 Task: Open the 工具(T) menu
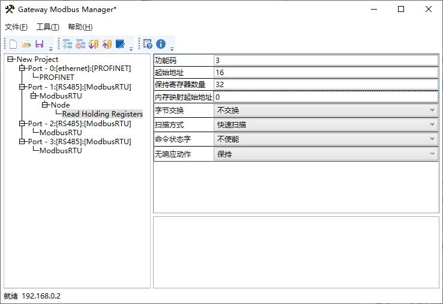48,27
